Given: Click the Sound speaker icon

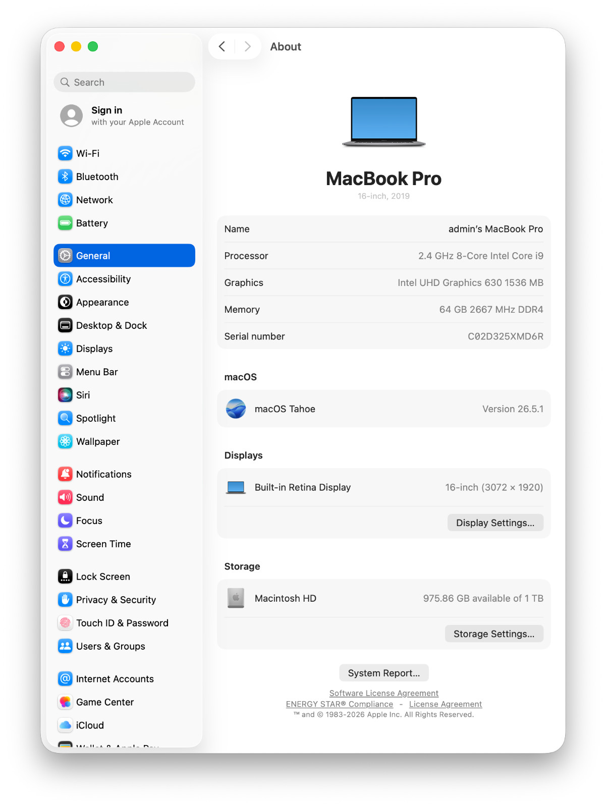Looking at the screenshot, I should pos(65,497).
